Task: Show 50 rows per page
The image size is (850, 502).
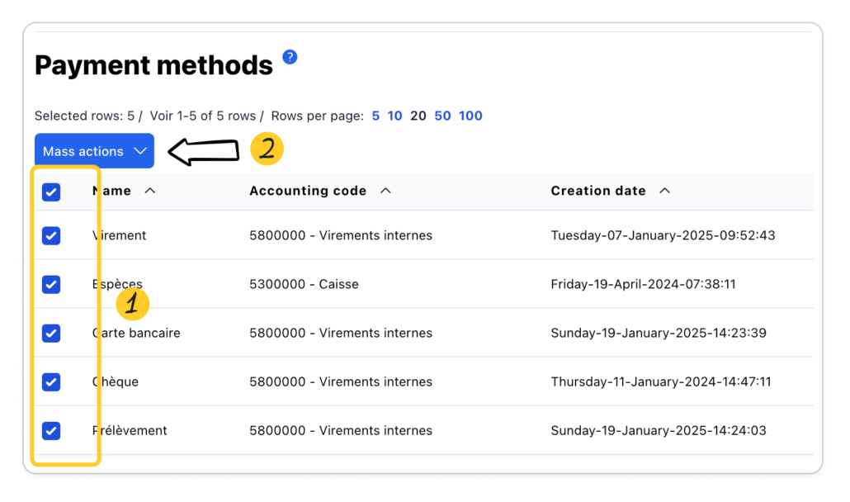Action: pyautogui.click(x=442, y=116)
